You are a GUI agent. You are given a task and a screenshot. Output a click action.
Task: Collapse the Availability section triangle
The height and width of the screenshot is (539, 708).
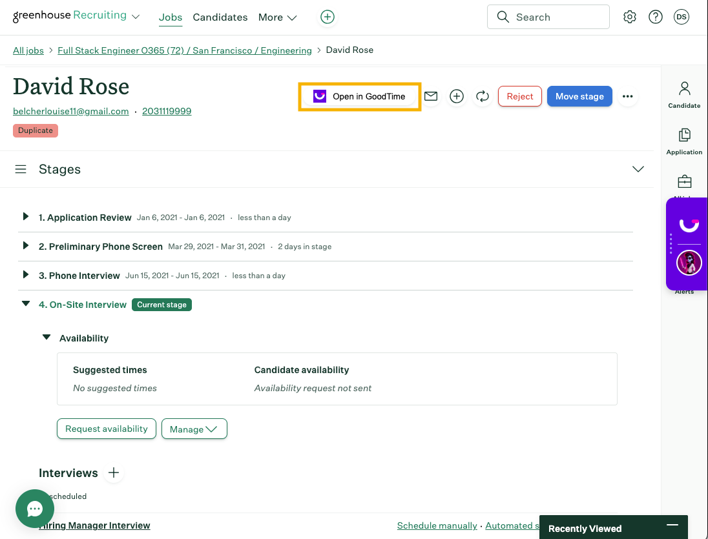pyautogui.click(x=46, y=338)
